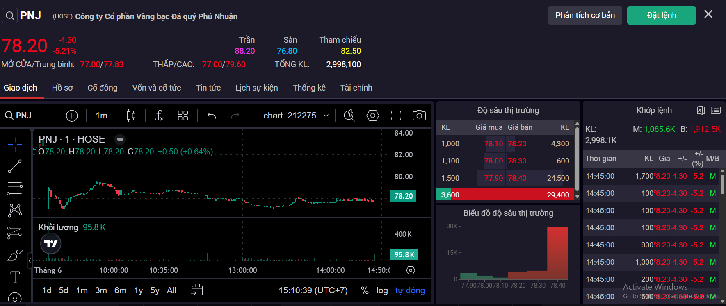
Task: Toggle tự động auto scale
Action: click(x=410, y=290)
